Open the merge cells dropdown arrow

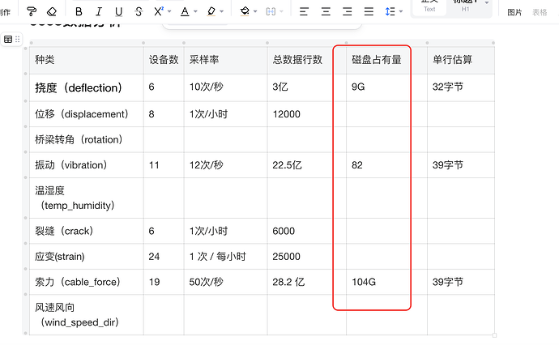281,12
